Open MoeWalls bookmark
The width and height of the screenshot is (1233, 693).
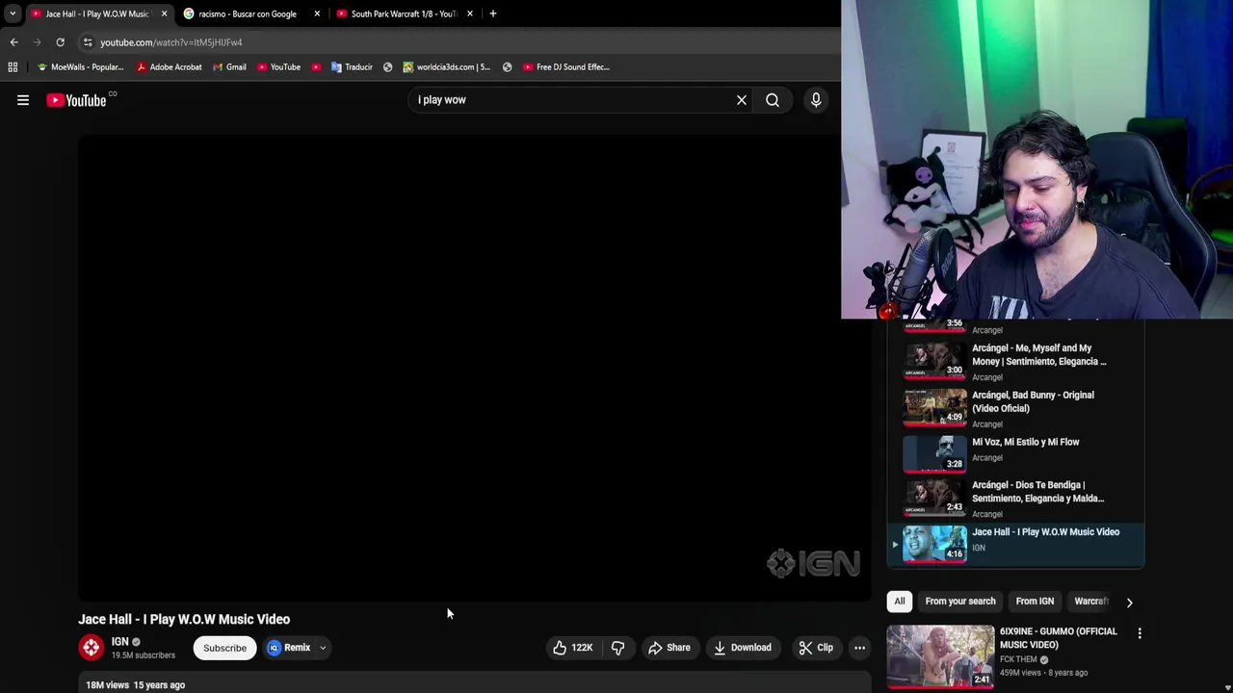[x=80, y=67]
